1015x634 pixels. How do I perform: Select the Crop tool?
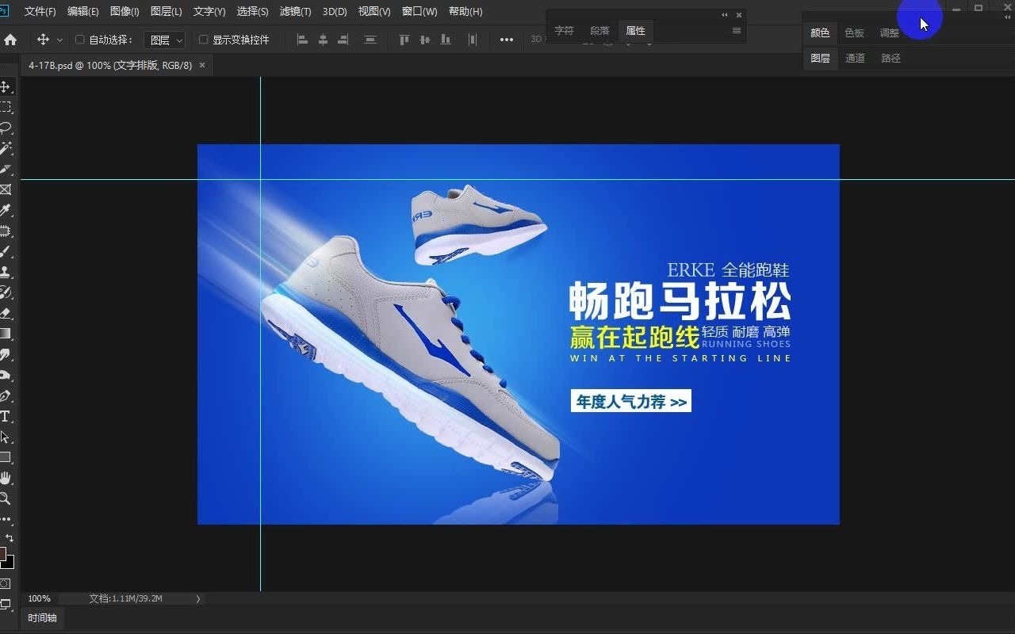(x=5, y=169)
